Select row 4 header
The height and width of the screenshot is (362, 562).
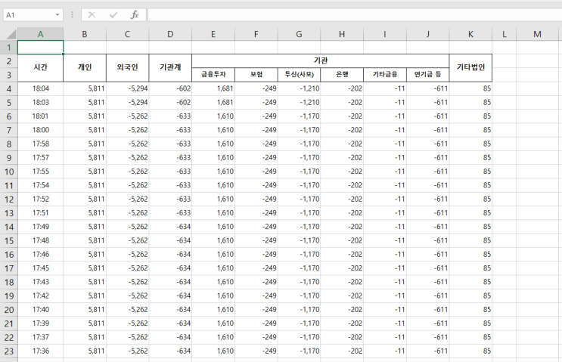click(9, 88)
